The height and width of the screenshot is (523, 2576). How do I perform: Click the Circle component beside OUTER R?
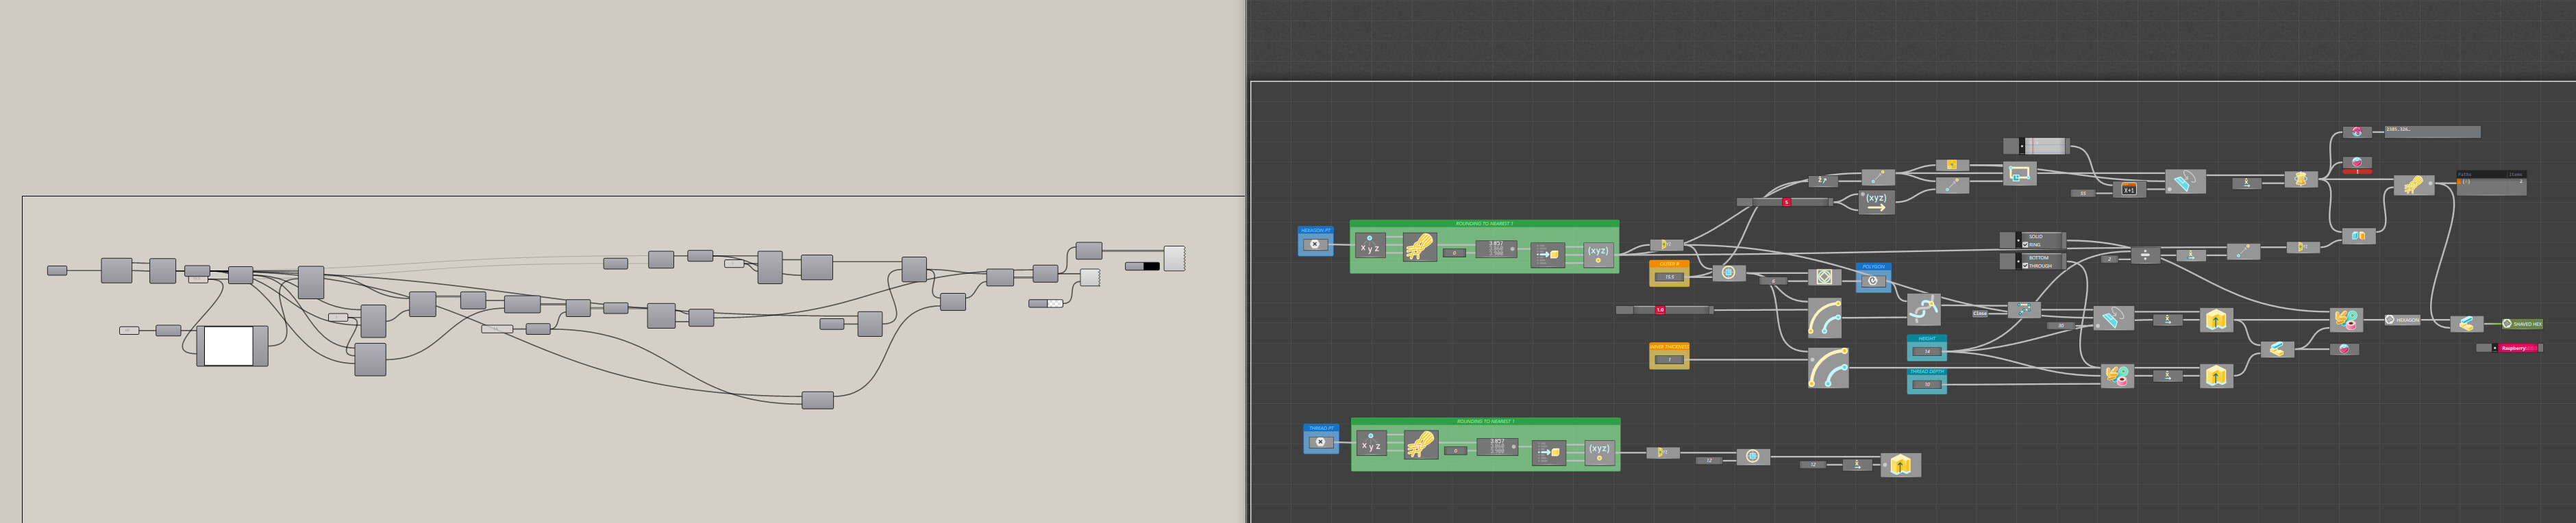pos(1728,272)
